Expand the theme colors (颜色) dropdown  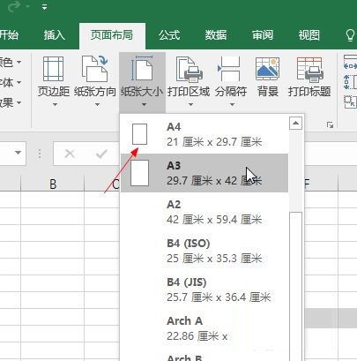19,62
